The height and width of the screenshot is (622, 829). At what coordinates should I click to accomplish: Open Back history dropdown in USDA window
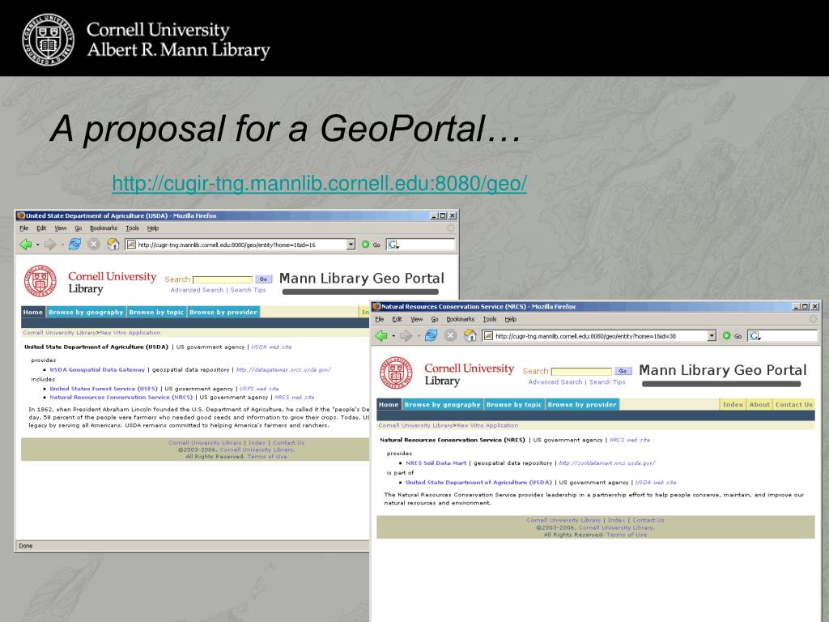[37, 245]
